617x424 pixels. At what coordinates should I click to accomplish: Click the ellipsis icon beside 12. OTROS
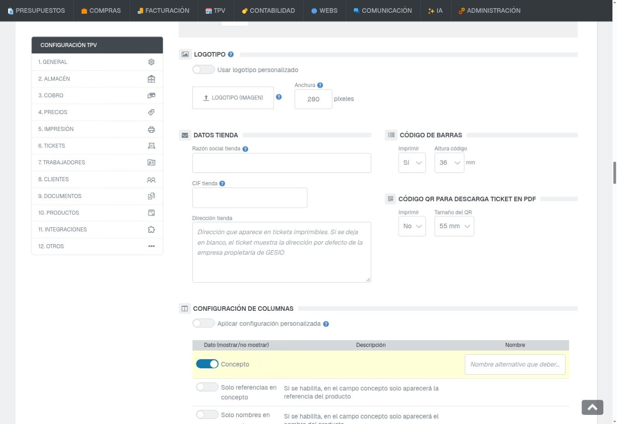click(x=151, y=246)
